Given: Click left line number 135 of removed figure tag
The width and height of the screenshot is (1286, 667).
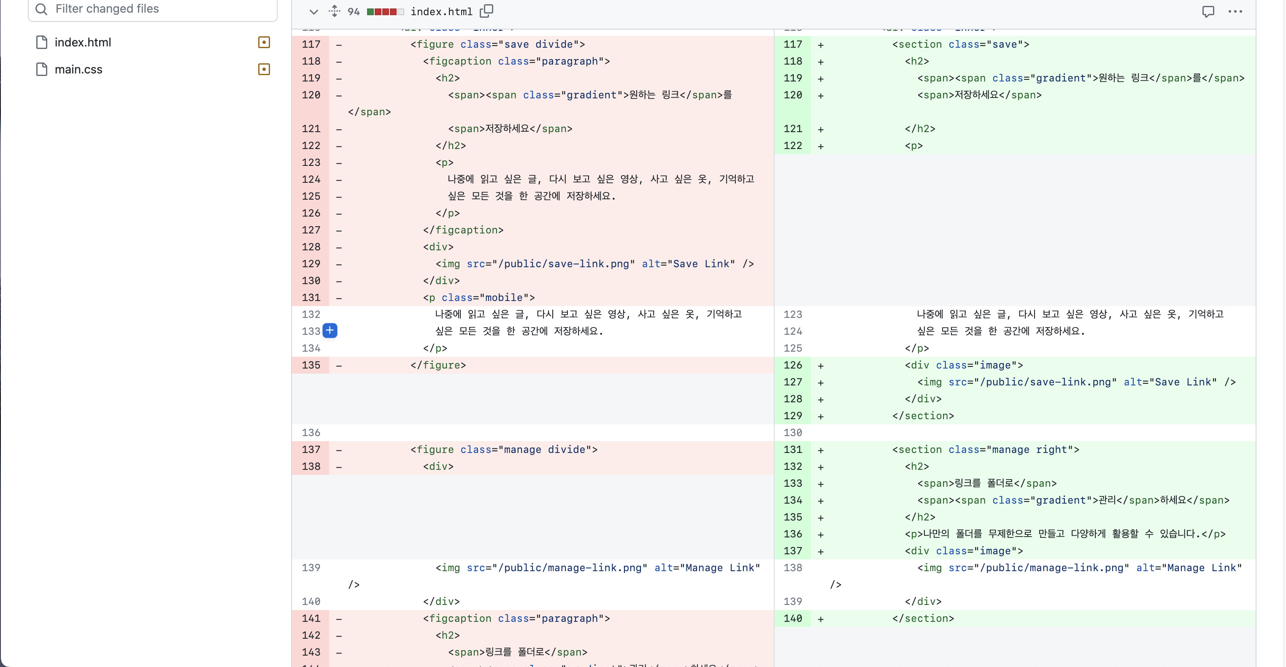Looking at the screenshot, I should point(311,365).
